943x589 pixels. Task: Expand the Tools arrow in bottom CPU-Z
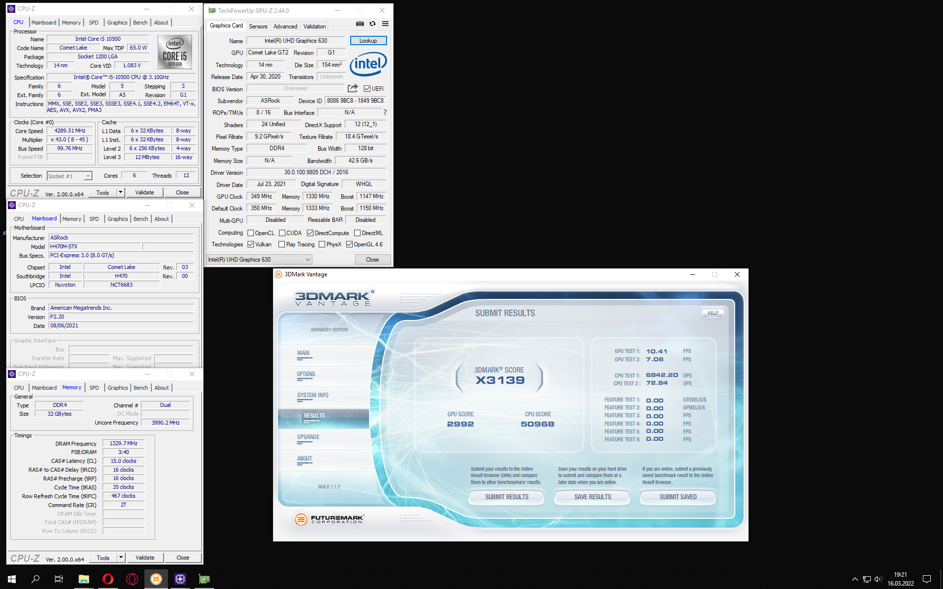[121, 558]
